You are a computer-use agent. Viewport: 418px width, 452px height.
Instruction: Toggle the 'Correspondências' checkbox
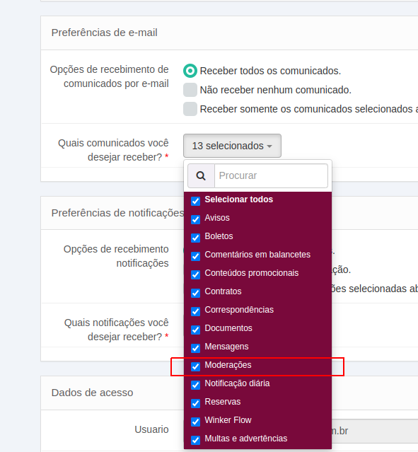tap(195, 311)
